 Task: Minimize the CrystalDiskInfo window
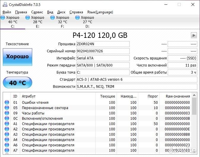coord(166,4)
